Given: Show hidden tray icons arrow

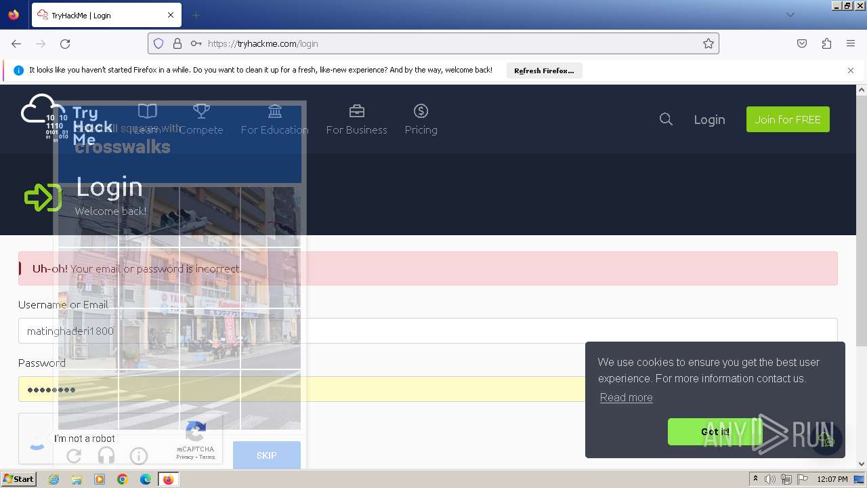Looking at the screenshot, I should [755, 479].
